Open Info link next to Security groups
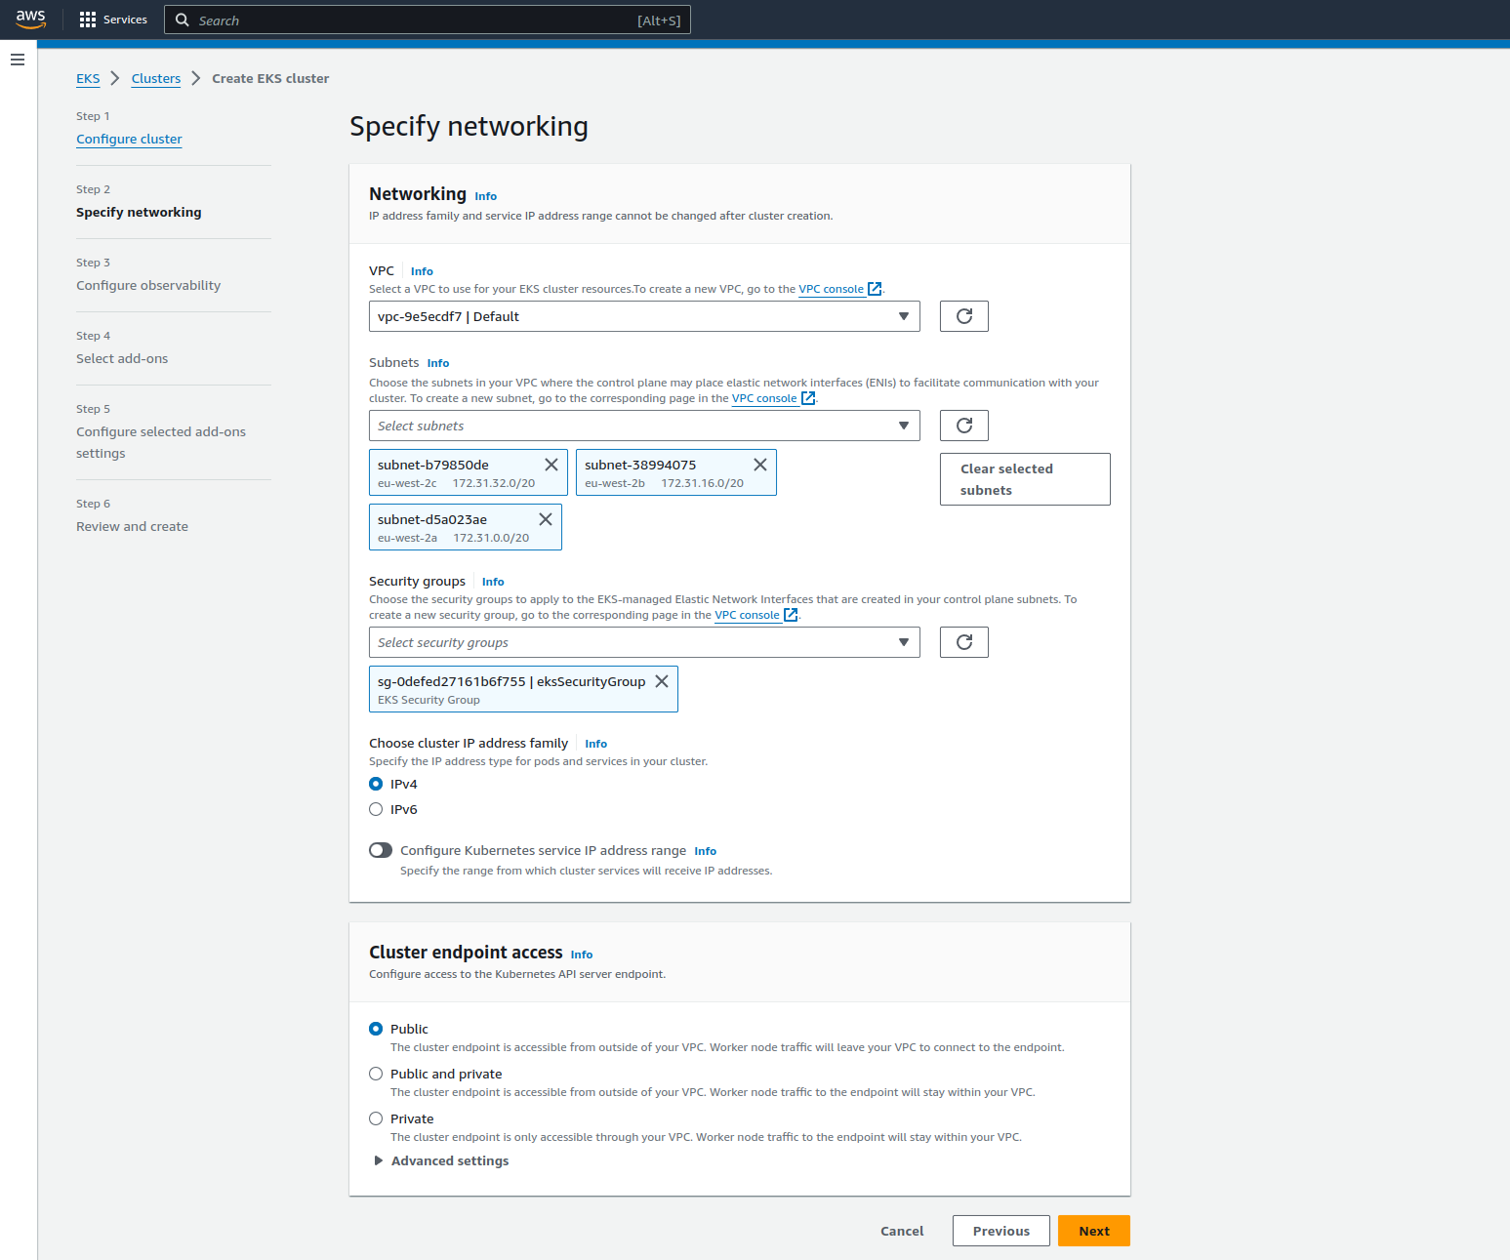 coord(493,582)
